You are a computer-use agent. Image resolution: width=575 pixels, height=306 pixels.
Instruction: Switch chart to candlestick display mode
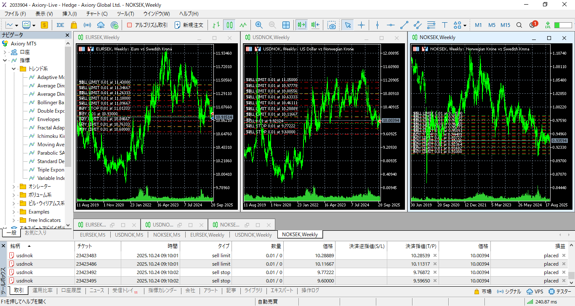click(x=229, y=25)
